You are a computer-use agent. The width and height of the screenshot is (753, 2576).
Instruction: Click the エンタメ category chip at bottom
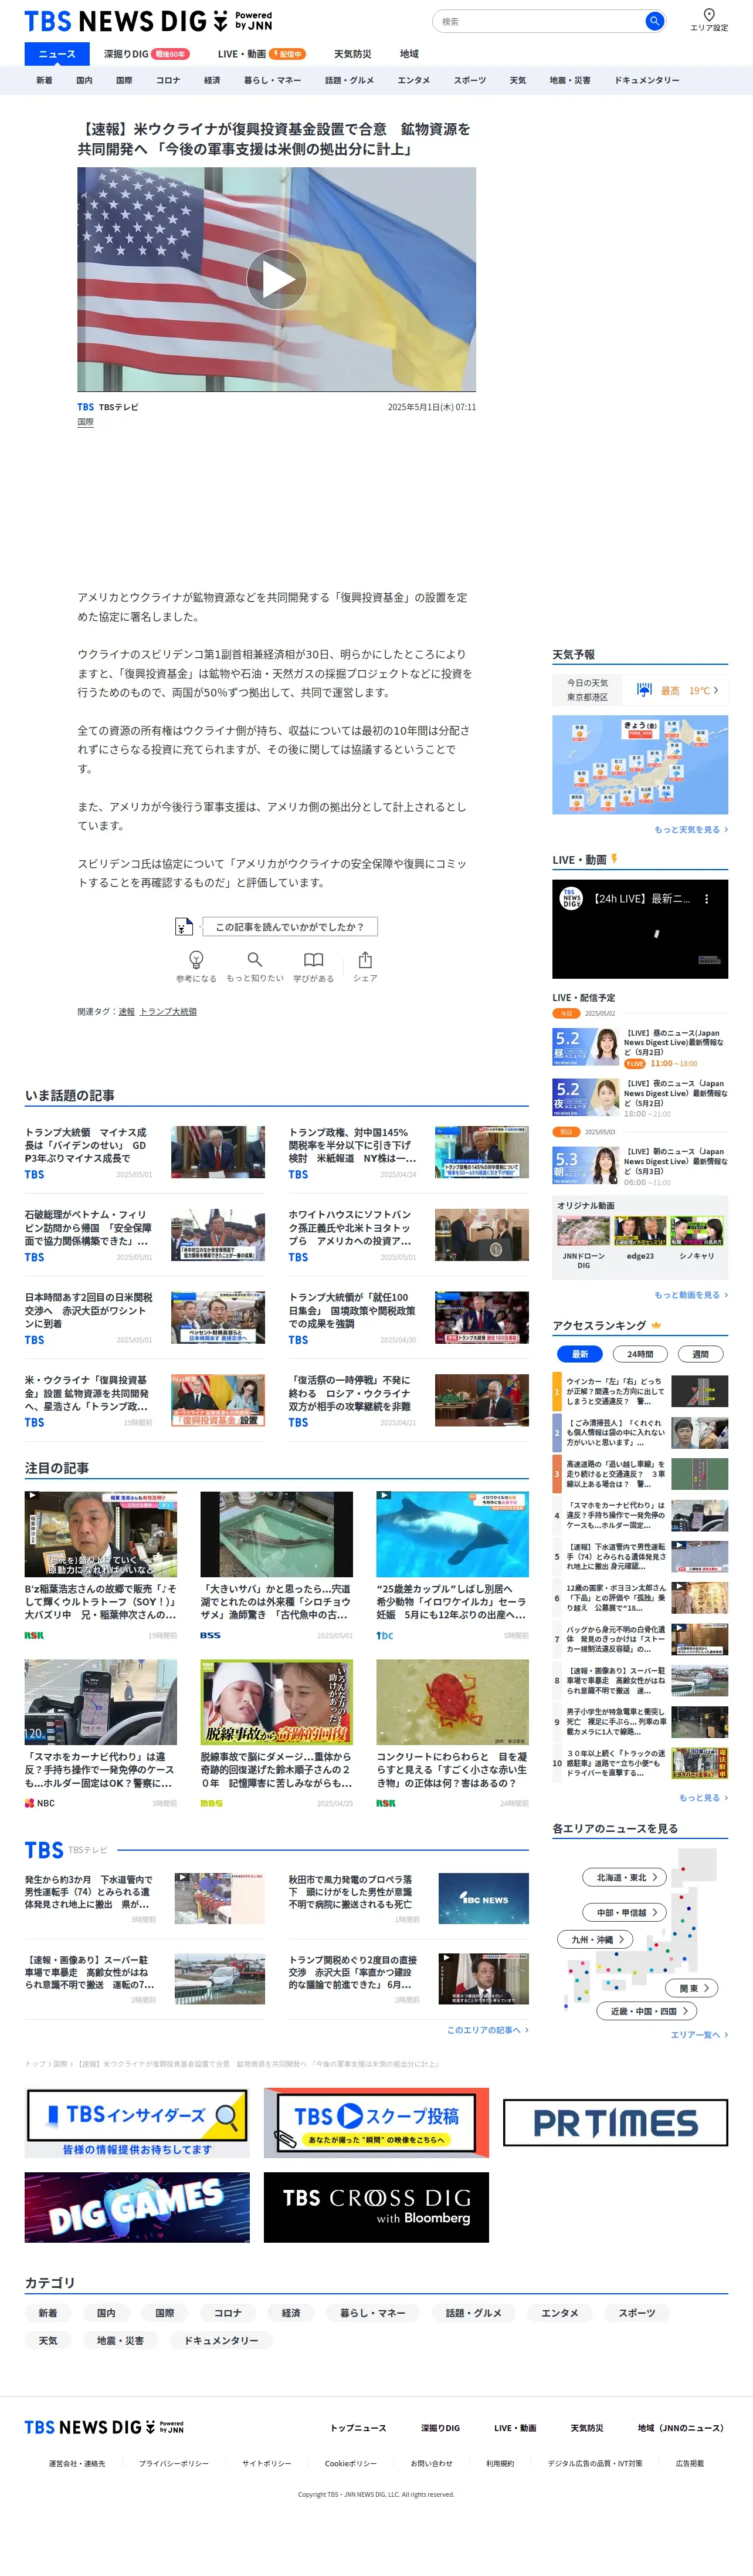click(560, 2312)
